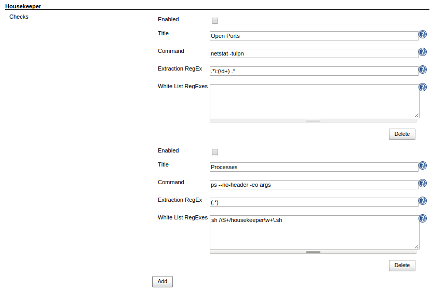Click corner resize grip of Processes textarea
Image resolution: width=432 pixels, height=291 pixels.
416,247
